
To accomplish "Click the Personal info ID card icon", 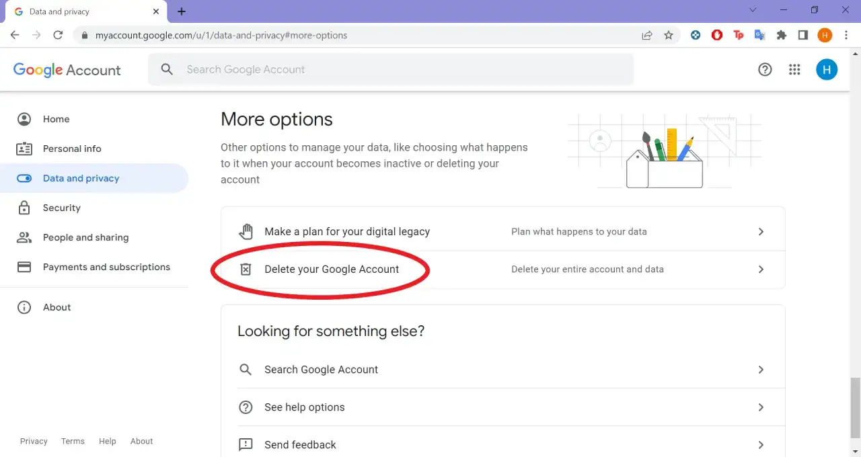I will click(24, 149).
